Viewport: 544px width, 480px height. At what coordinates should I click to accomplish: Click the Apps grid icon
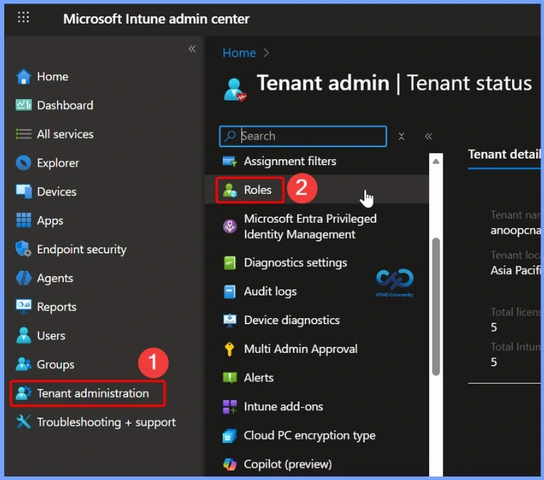[23, 220]
